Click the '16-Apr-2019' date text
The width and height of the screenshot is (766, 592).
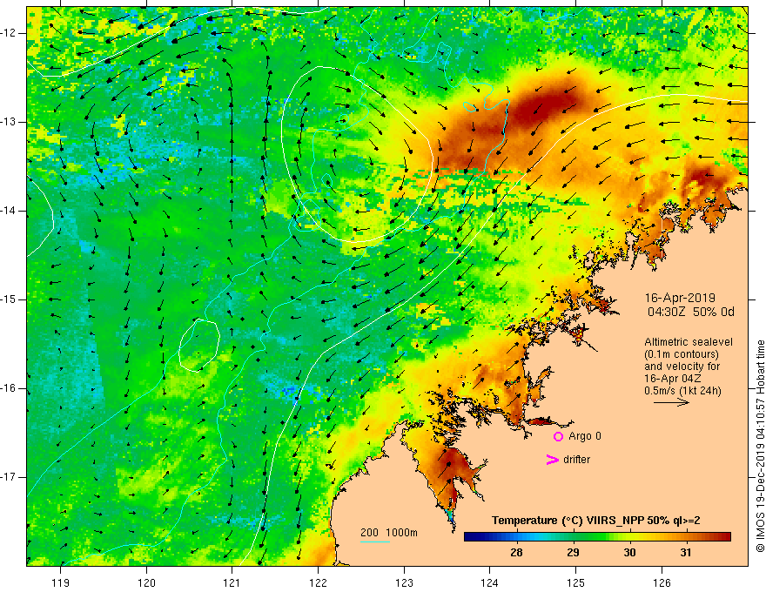pos(680,298)
